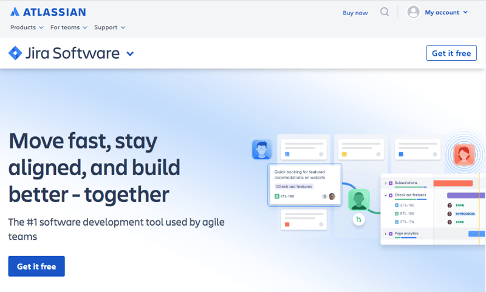
Task: Expand the For teams menu
Action: click(69, 27)
